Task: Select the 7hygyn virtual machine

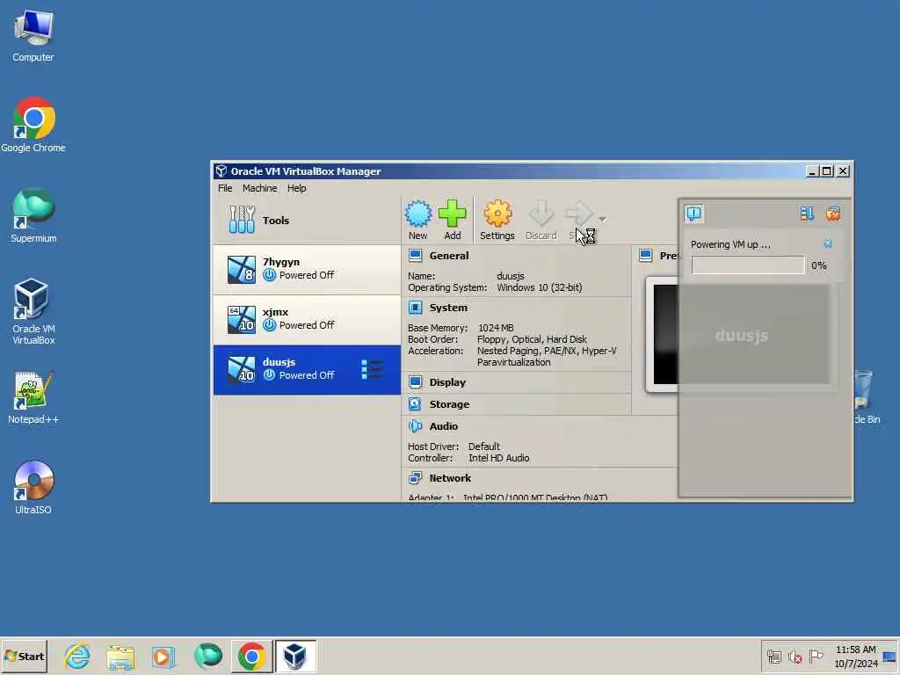Action: click(x=307, y=269)
